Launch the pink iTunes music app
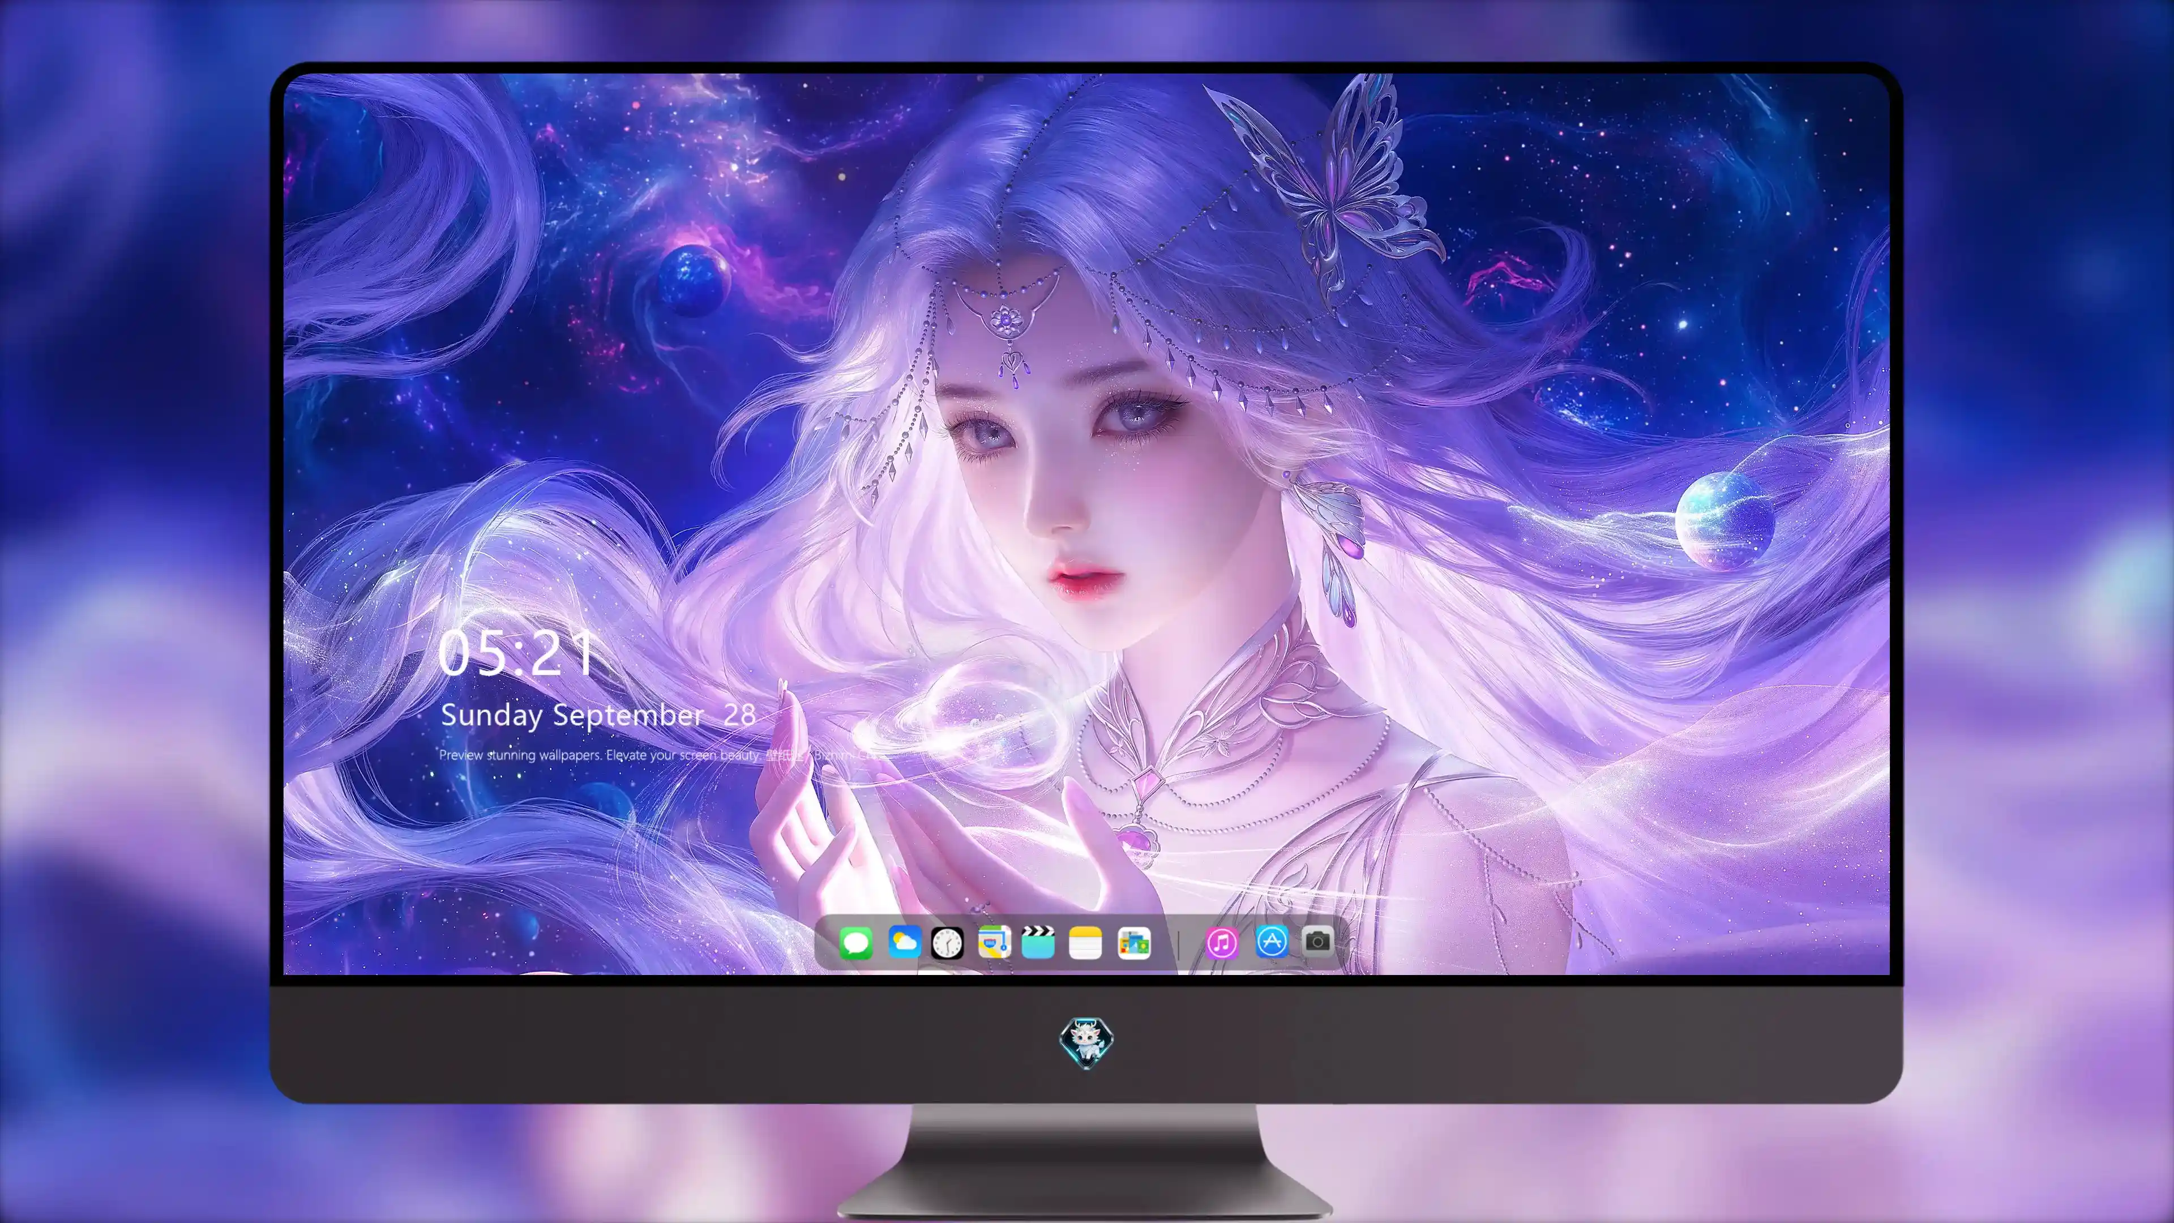 1222,943
